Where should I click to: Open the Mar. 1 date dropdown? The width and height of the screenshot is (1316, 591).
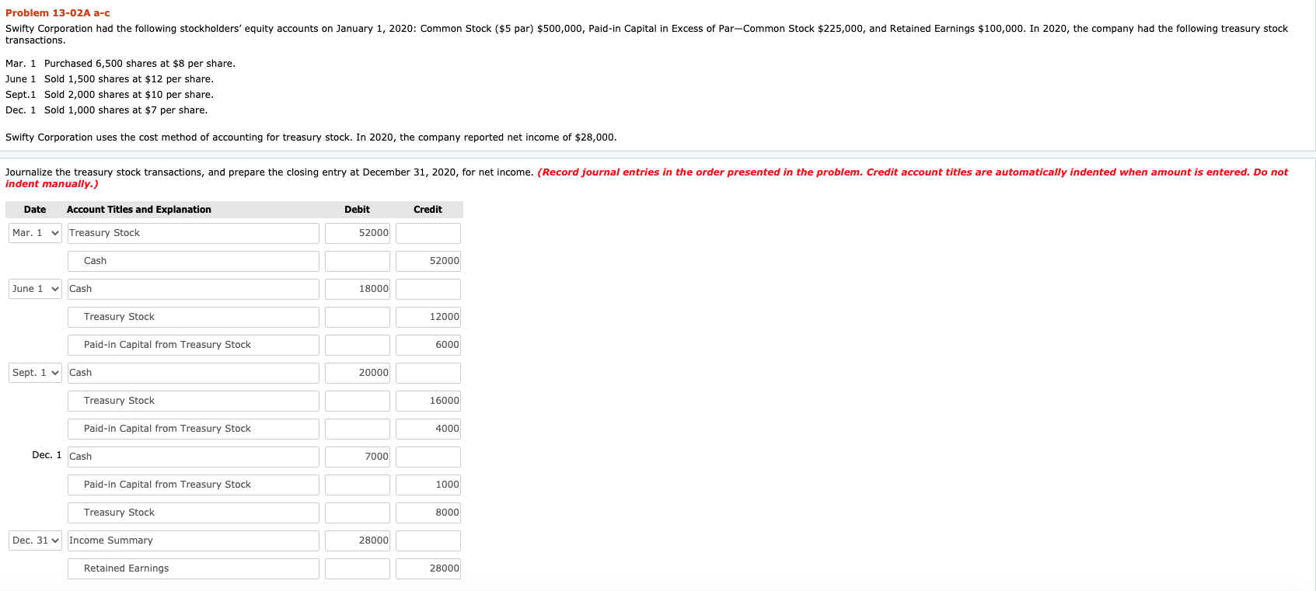coord(35,233)
